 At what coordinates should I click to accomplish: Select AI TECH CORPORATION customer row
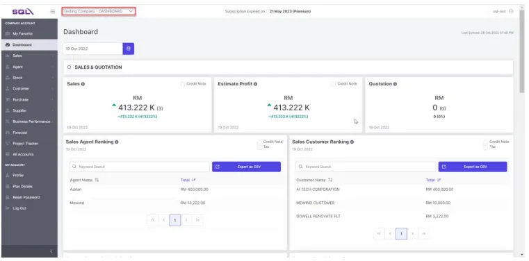402,190
